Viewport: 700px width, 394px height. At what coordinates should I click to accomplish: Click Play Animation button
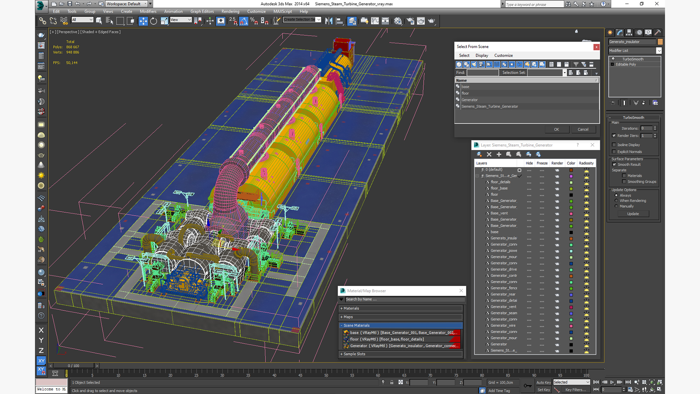click(x=612, y=382)
